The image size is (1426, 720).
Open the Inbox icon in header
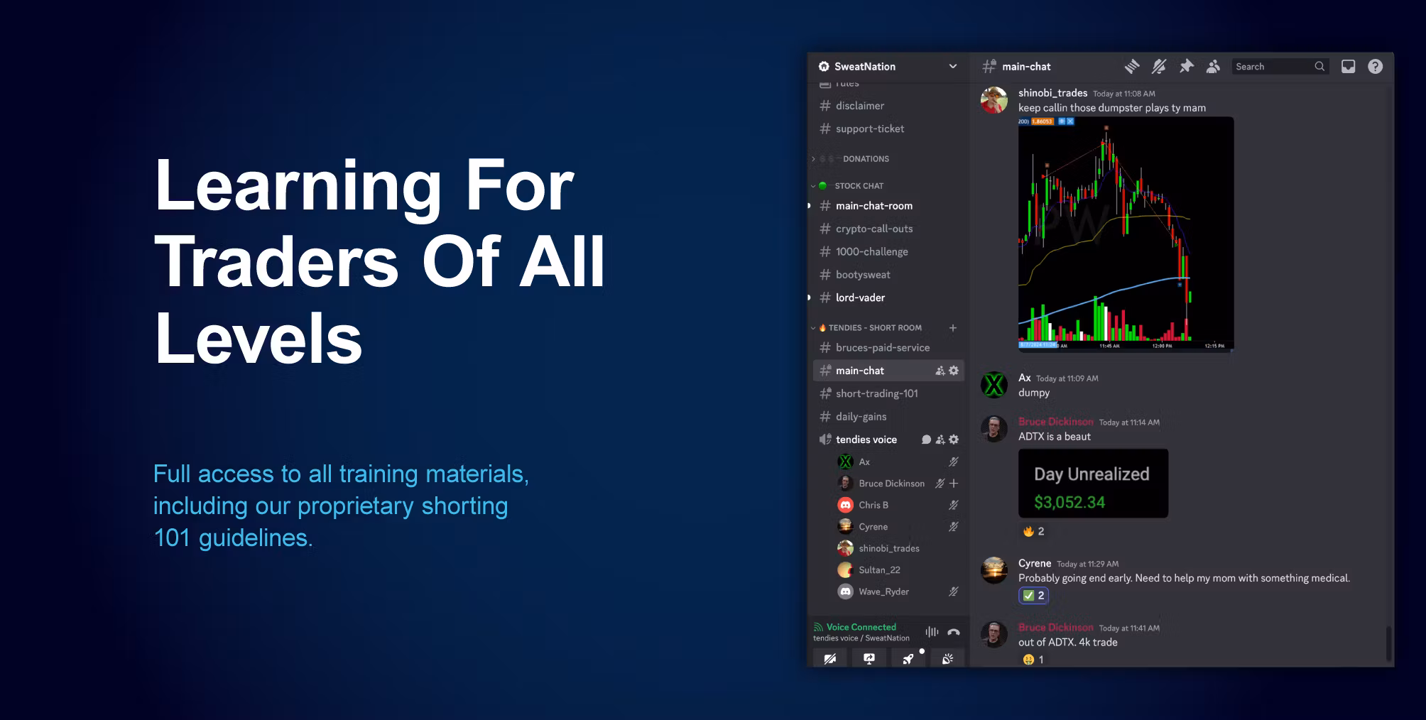1348,67
